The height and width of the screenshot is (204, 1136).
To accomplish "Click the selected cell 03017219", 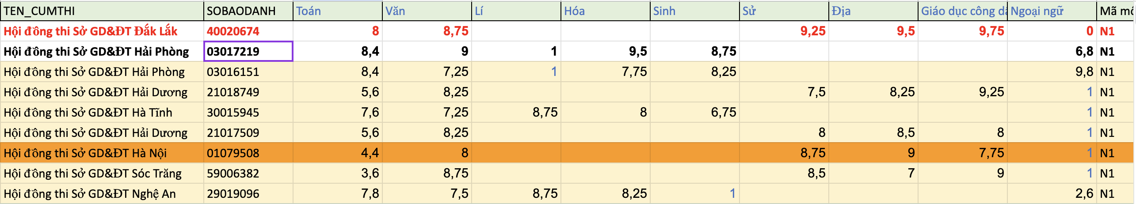I will point(248,52).
